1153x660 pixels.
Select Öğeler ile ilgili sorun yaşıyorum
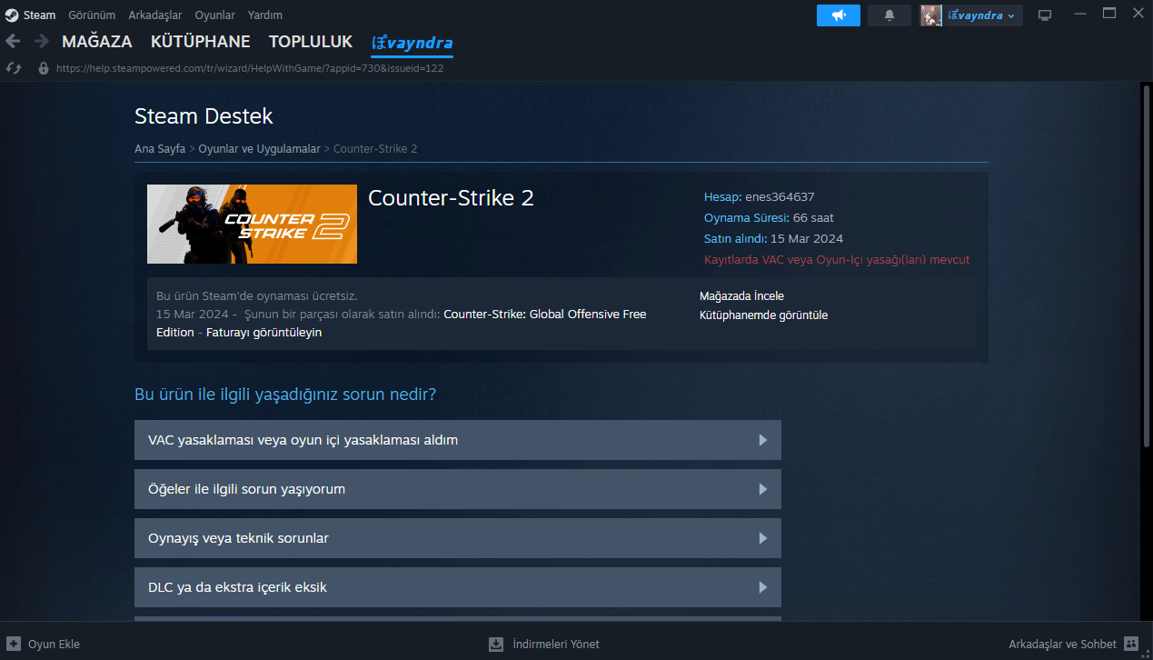click(458, 489)
